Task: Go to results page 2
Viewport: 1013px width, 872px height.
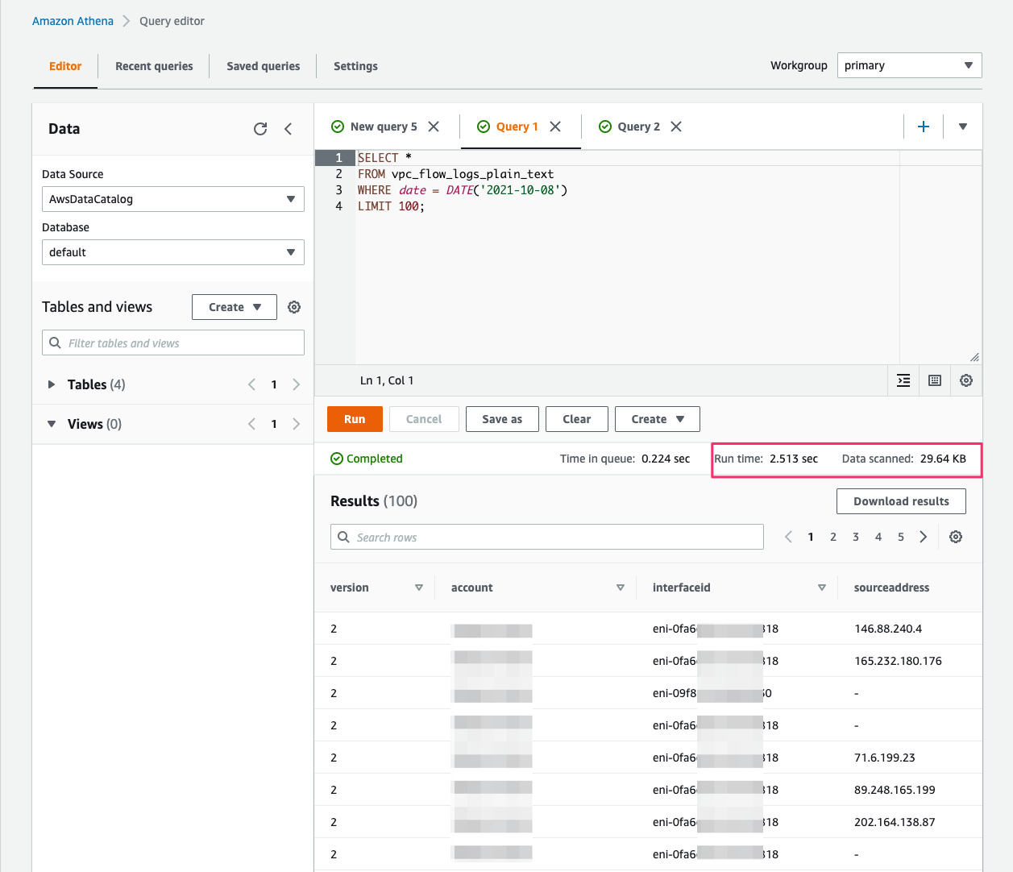Action: coord(833,537)
